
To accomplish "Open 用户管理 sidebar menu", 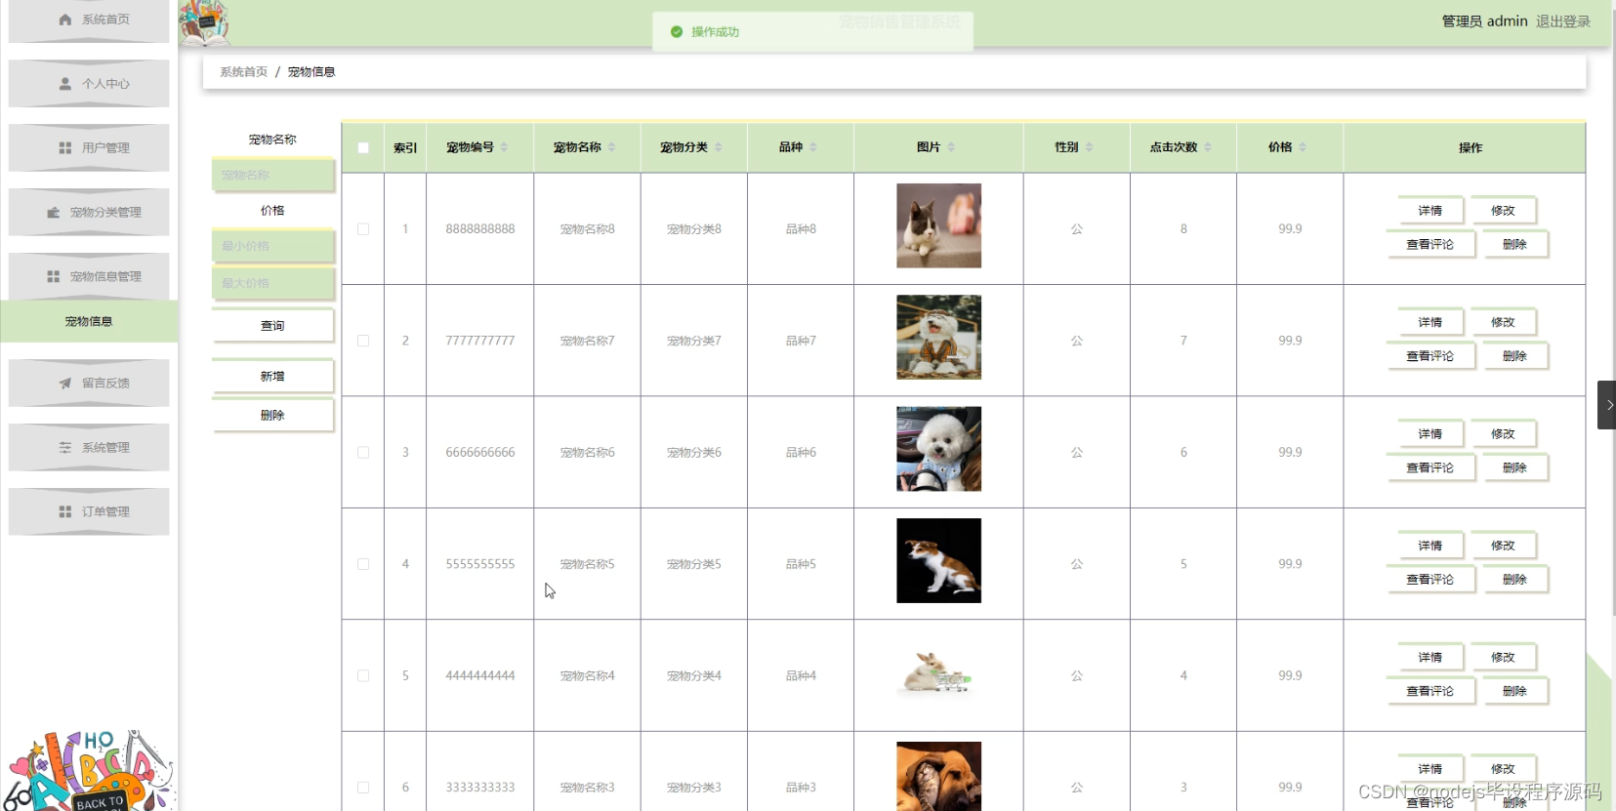I will (x=89, y=148).
